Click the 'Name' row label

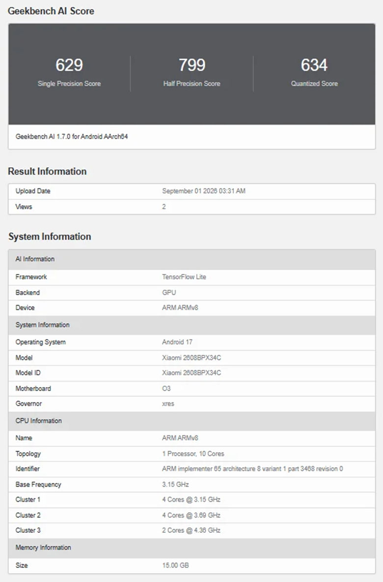(24, 438)
